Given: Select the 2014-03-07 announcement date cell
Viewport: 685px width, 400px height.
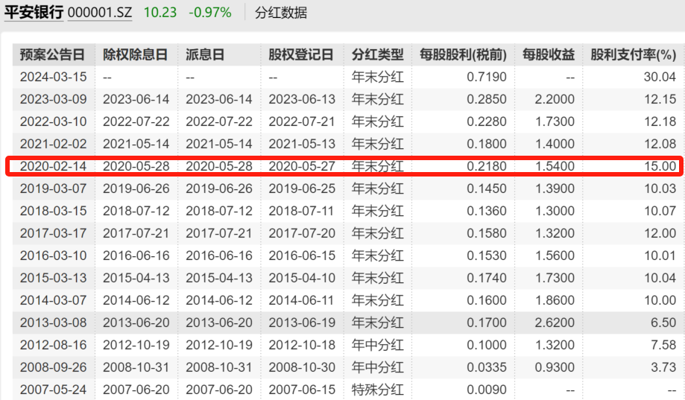Looking at the screenshot, I should tap(54, 300).
